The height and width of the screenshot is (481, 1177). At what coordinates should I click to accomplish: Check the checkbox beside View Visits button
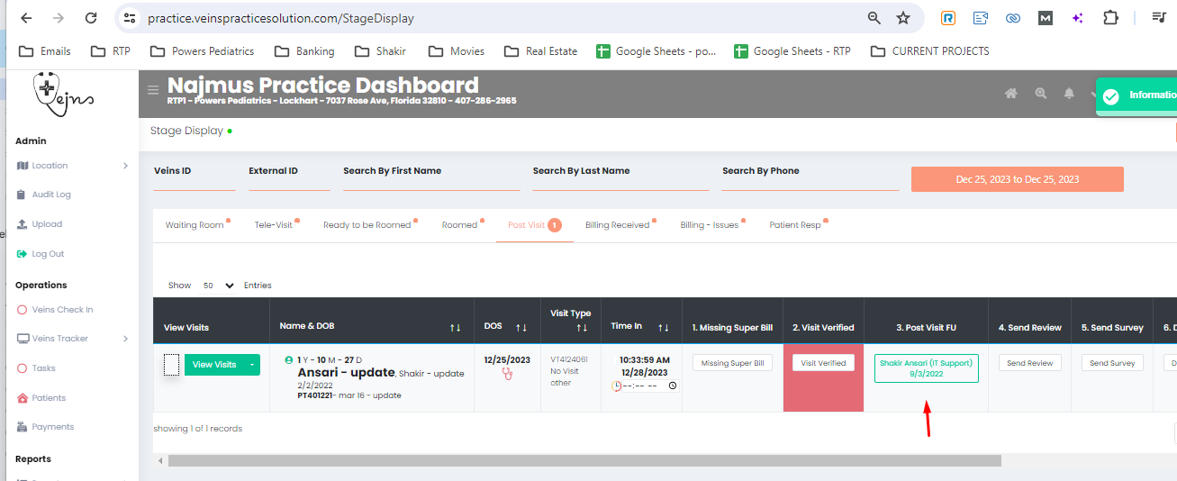tap(171, 365)
